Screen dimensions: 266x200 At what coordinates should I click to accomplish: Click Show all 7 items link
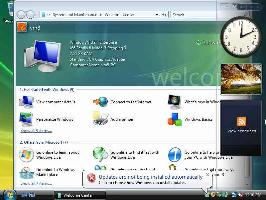[36, 183]
